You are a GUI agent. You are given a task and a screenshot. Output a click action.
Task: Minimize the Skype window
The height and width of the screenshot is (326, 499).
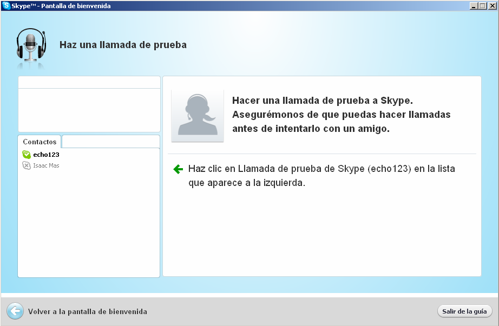coord(474,6)
